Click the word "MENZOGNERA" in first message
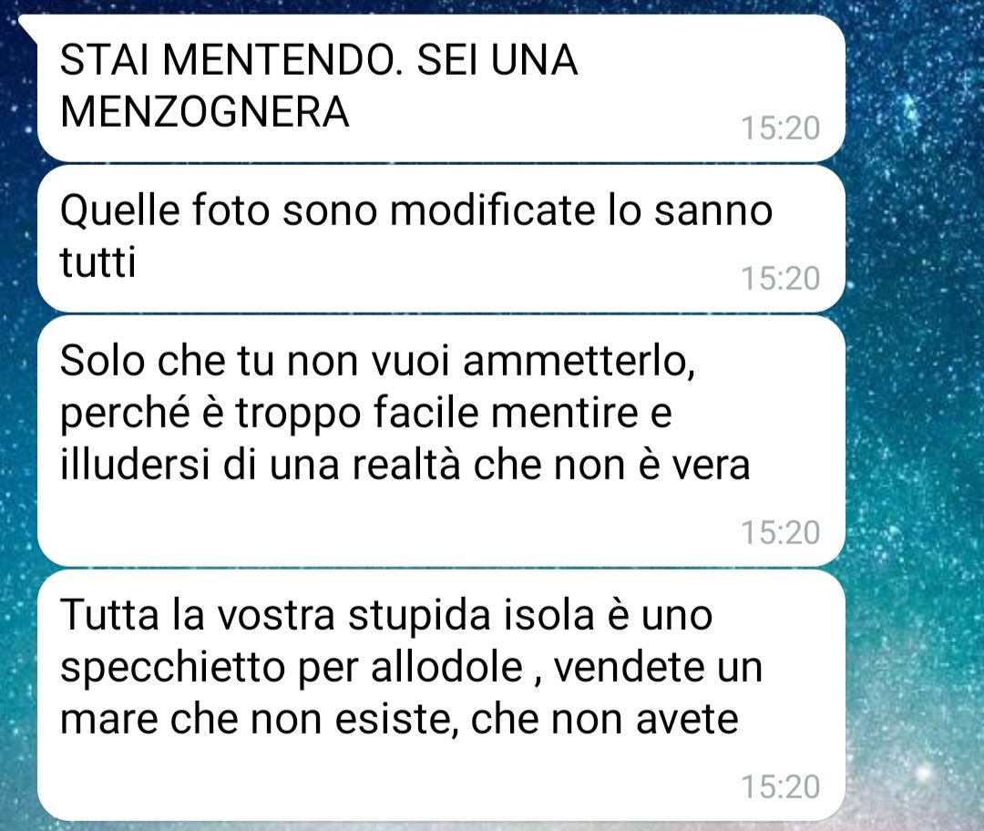The height and width of the screenshot is (831, 984). pos(205,112)
